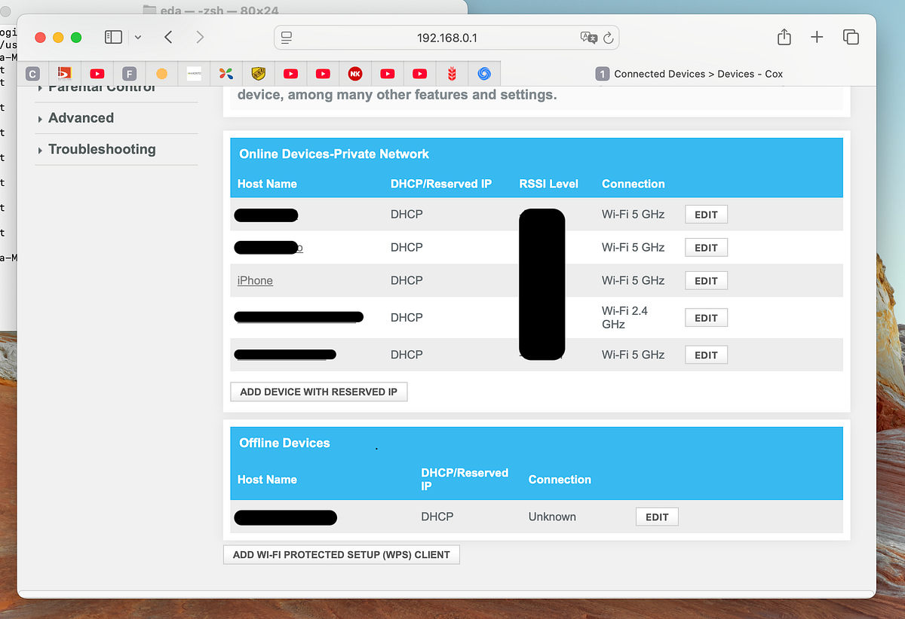Open the iPhone host name link

pos(255,280)
